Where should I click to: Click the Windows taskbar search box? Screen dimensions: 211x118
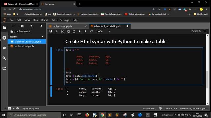[x=34, y=115]
